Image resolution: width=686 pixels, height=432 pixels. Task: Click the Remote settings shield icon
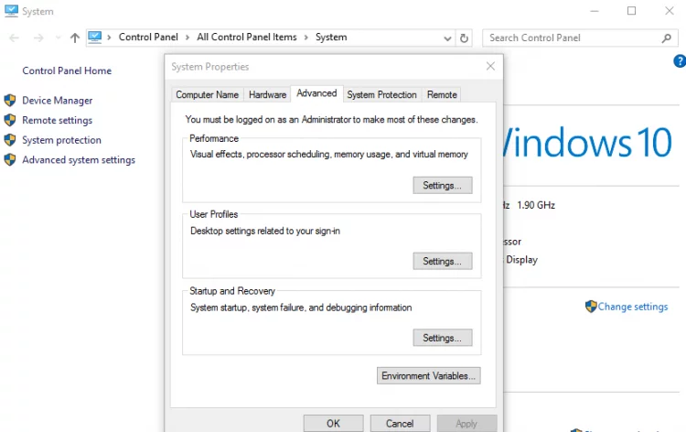(x=10, y=120)
